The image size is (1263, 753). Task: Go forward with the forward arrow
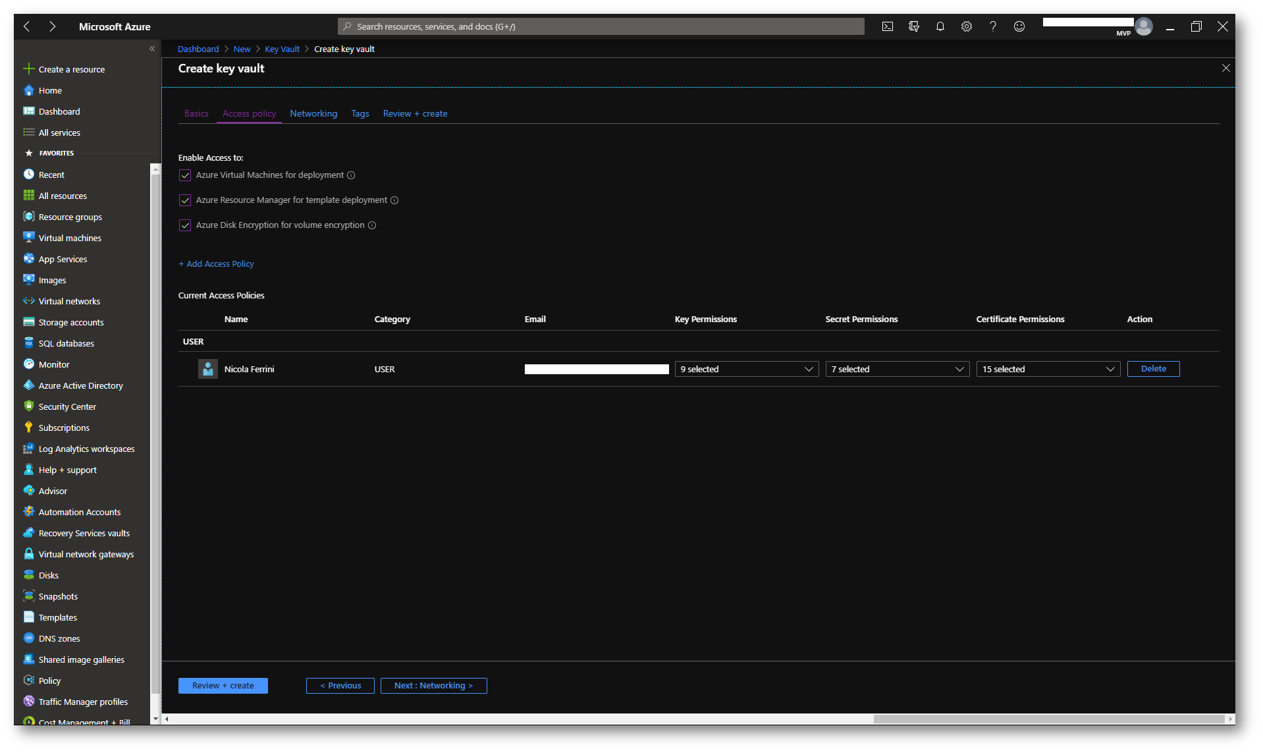click(x=52, y=26)
